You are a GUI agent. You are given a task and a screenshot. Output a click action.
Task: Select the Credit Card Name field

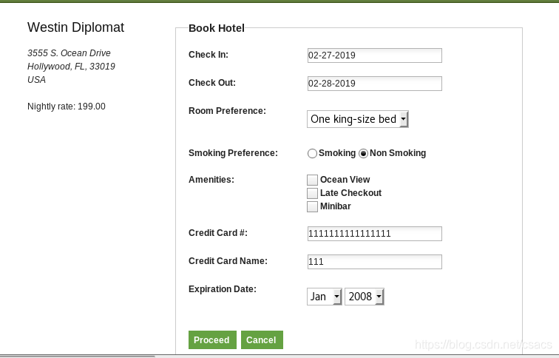point(374,262)
